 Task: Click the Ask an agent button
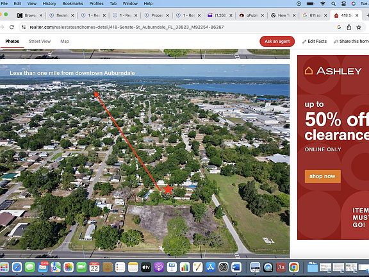pyautogui.click(x=277, y=41)
